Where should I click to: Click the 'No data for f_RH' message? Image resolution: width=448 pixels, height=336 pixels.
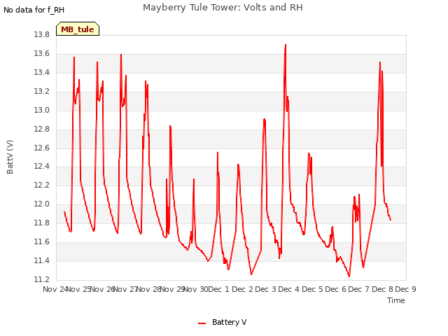click(34, 10)
